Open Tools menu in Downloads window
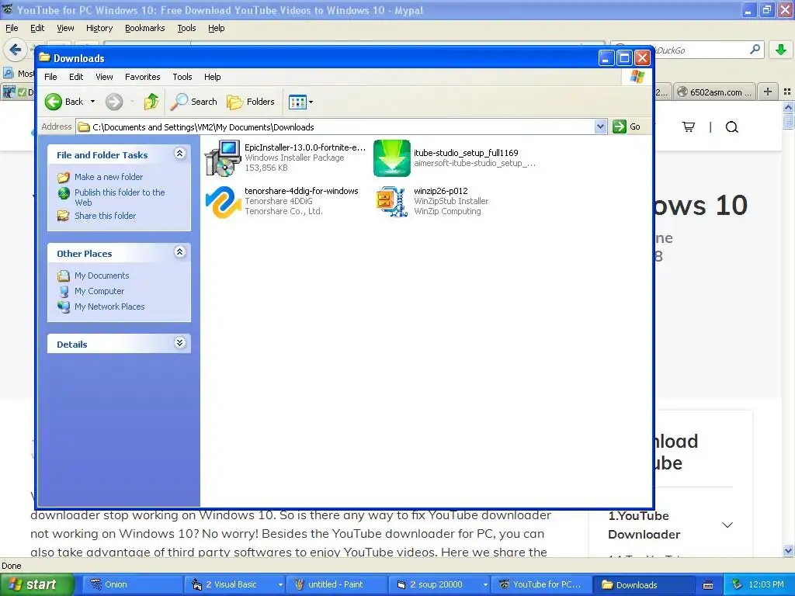The image size is (795, 596). point(182,77)
